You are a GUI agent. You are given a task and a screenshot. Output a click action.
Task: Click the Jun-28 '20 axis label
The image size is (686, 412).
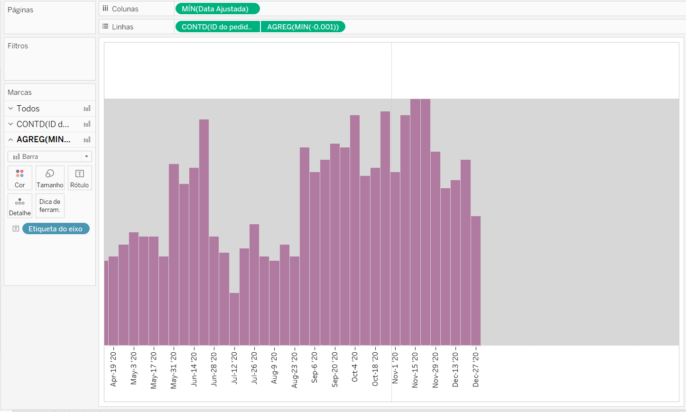[x=214, y=369]
